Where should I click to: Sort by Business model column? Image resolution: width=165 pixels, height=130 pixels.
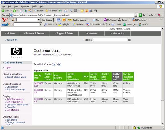click(x=128, y=78)
